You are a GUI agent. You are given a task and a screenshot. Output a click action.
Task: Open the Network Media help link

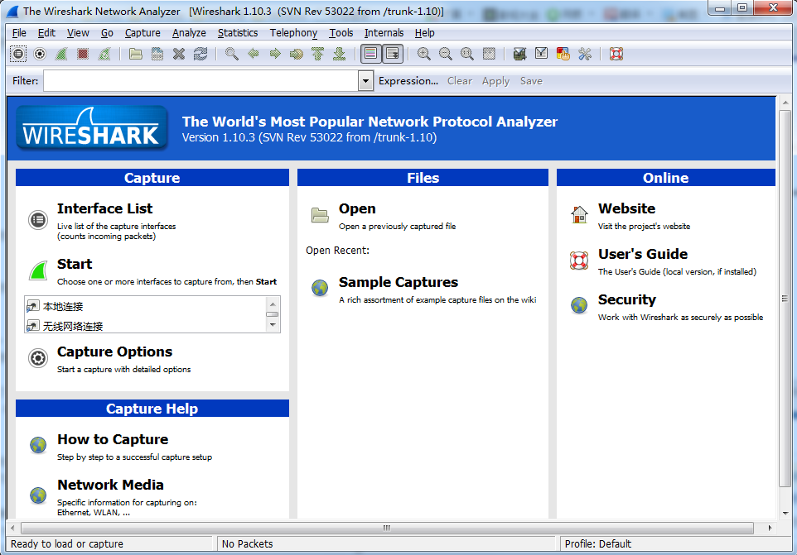click(x=110, y=485)
